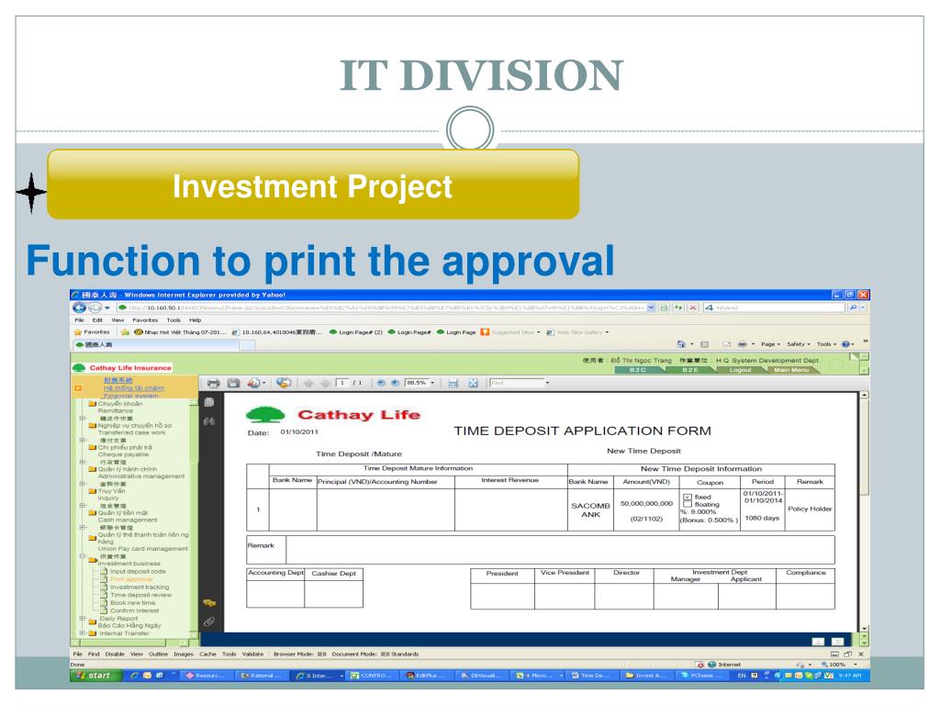
Task: Expand the Internal Transfer tree node
Action: pyautogui.click(x=82, y=633)
